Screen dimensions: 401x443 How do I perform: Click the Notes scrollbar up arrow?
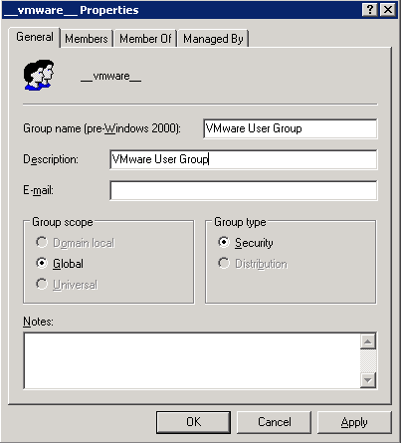coord(368,341)
